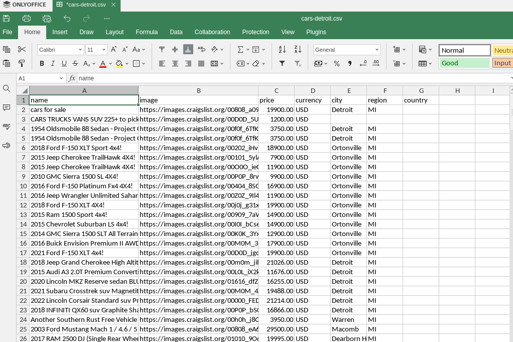Select the Format painter icon
Screen dimensions: 513x342
click(22, 63)
